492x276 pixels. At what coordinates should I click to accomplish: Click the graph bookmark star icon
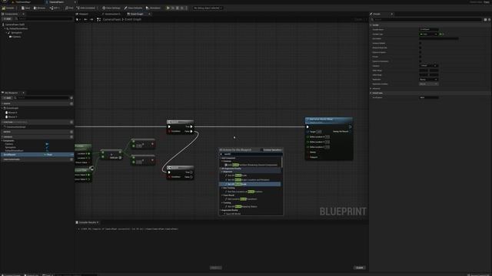coord(77,19)
